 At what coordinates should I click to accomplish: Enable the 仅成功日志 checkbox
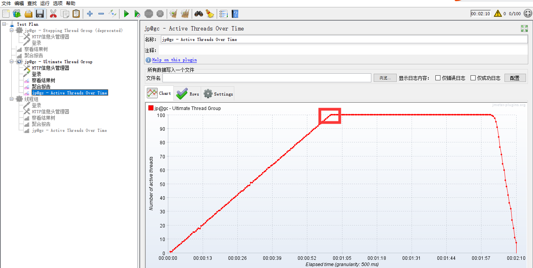pos(473,78)
